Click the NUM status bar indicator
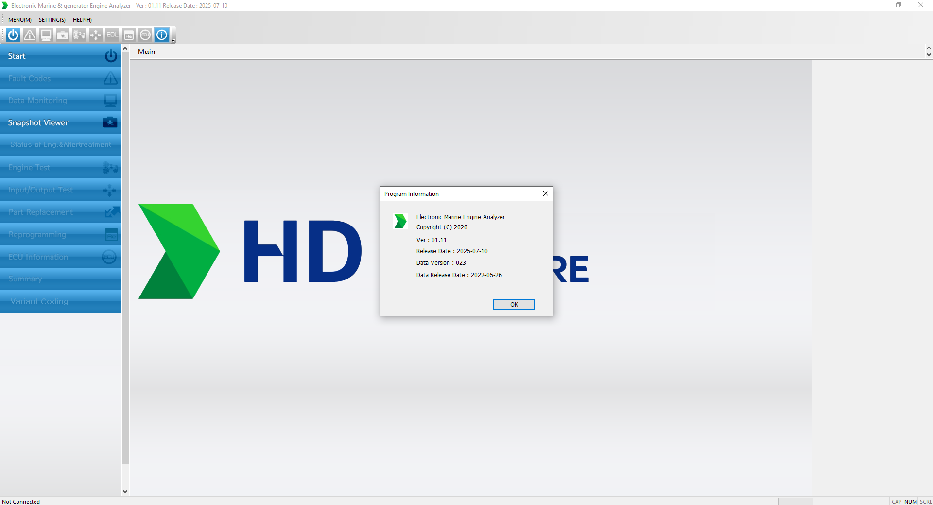This screenshot has width=933, height=505. click(x=910, y=502)
